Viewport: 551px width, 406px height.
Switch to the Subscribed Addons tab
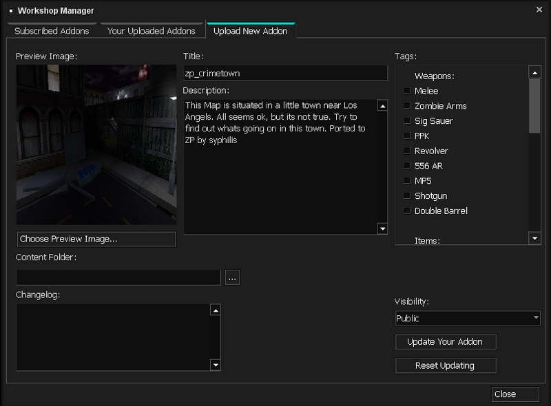pyautogui.click(x=52, y=30)
